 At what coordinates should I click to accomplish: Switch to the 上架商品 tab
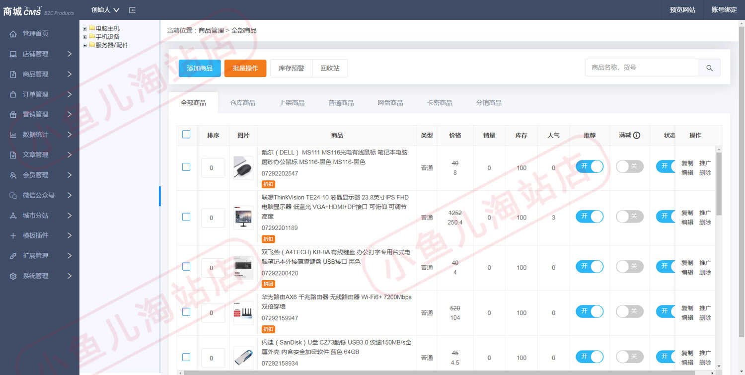click(x=292, y=103)
